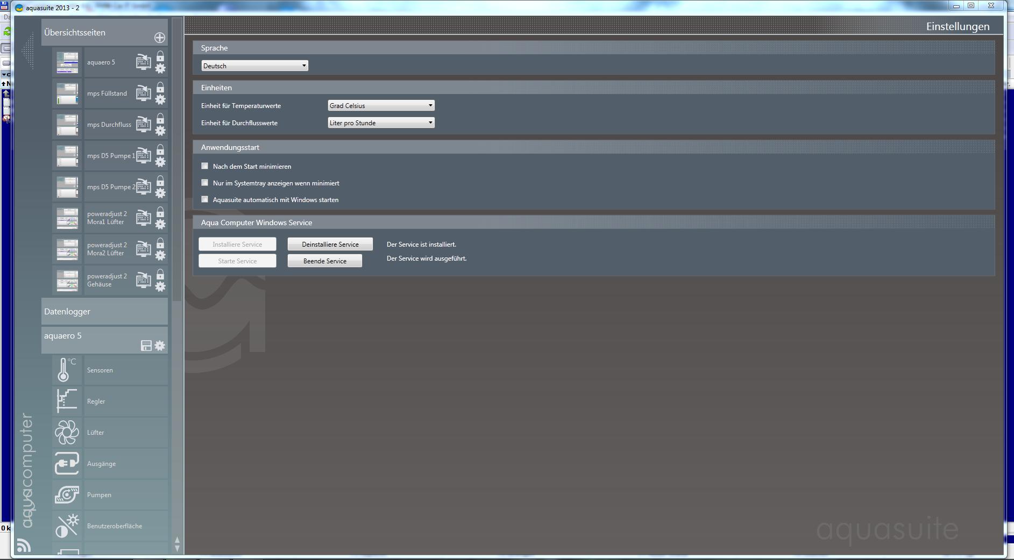Toggle the lock on mps D5 Pumpe 1
The image size is (1014, 560).
[x=160, y=149]
